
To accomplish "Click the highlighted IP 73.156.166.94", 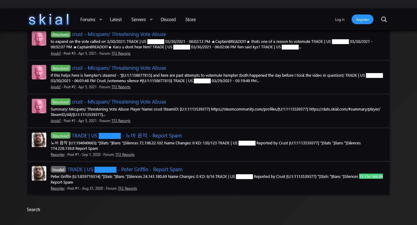I will pyautogui.click(x=371, y=176).
